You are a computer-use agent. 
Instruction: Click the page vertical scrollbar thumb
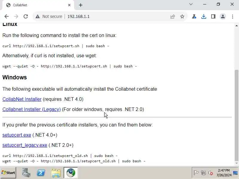pyautogui.click(x=236, y=115)
